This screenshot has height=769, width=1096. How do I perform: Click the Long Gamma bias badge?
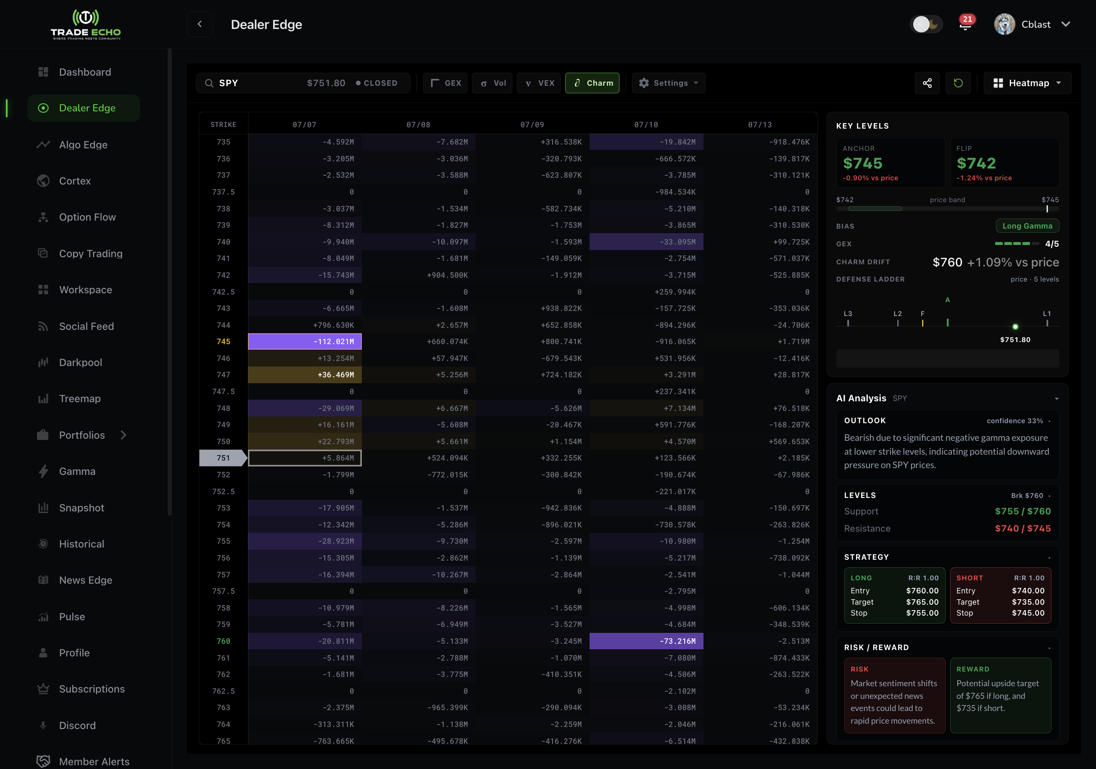click(1027, 226)
